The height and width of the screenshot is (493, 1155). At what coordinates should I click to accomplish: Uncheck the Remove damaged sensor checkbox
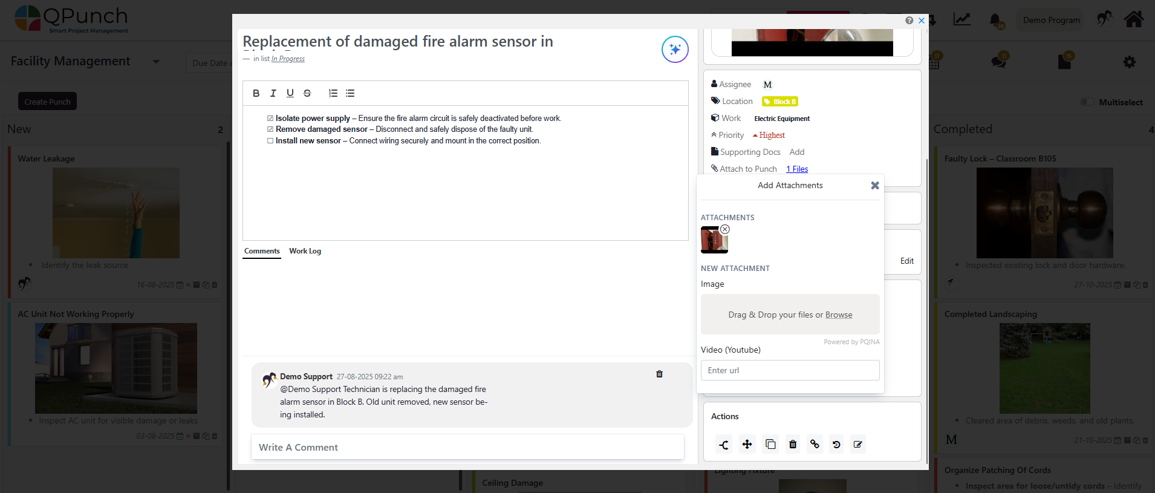[x=270, y=129]
